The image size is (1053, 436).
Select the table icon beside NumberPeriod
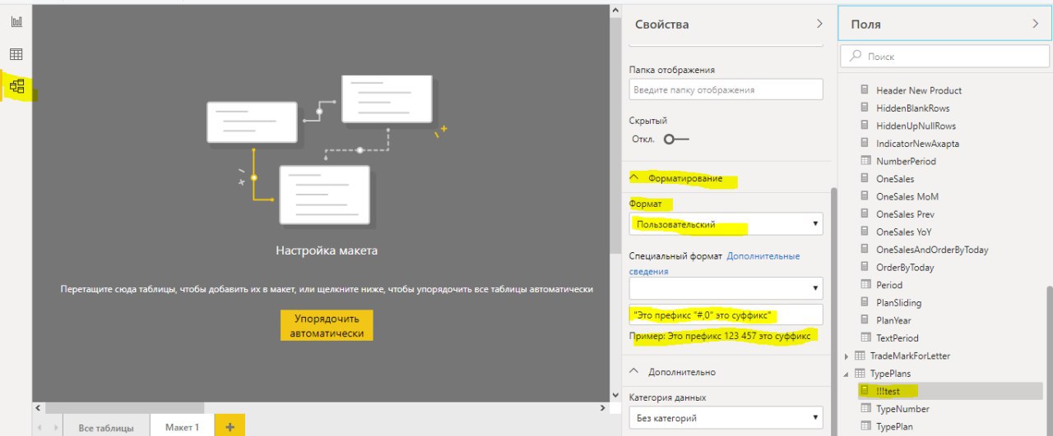(x=865, y=161)
